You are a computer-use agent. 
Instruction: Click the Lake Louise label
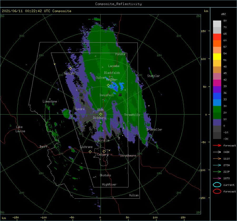(x=20, y=129)
